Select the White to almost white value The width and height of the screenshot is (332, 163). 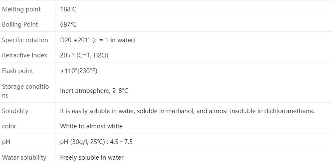click(91, 126)
